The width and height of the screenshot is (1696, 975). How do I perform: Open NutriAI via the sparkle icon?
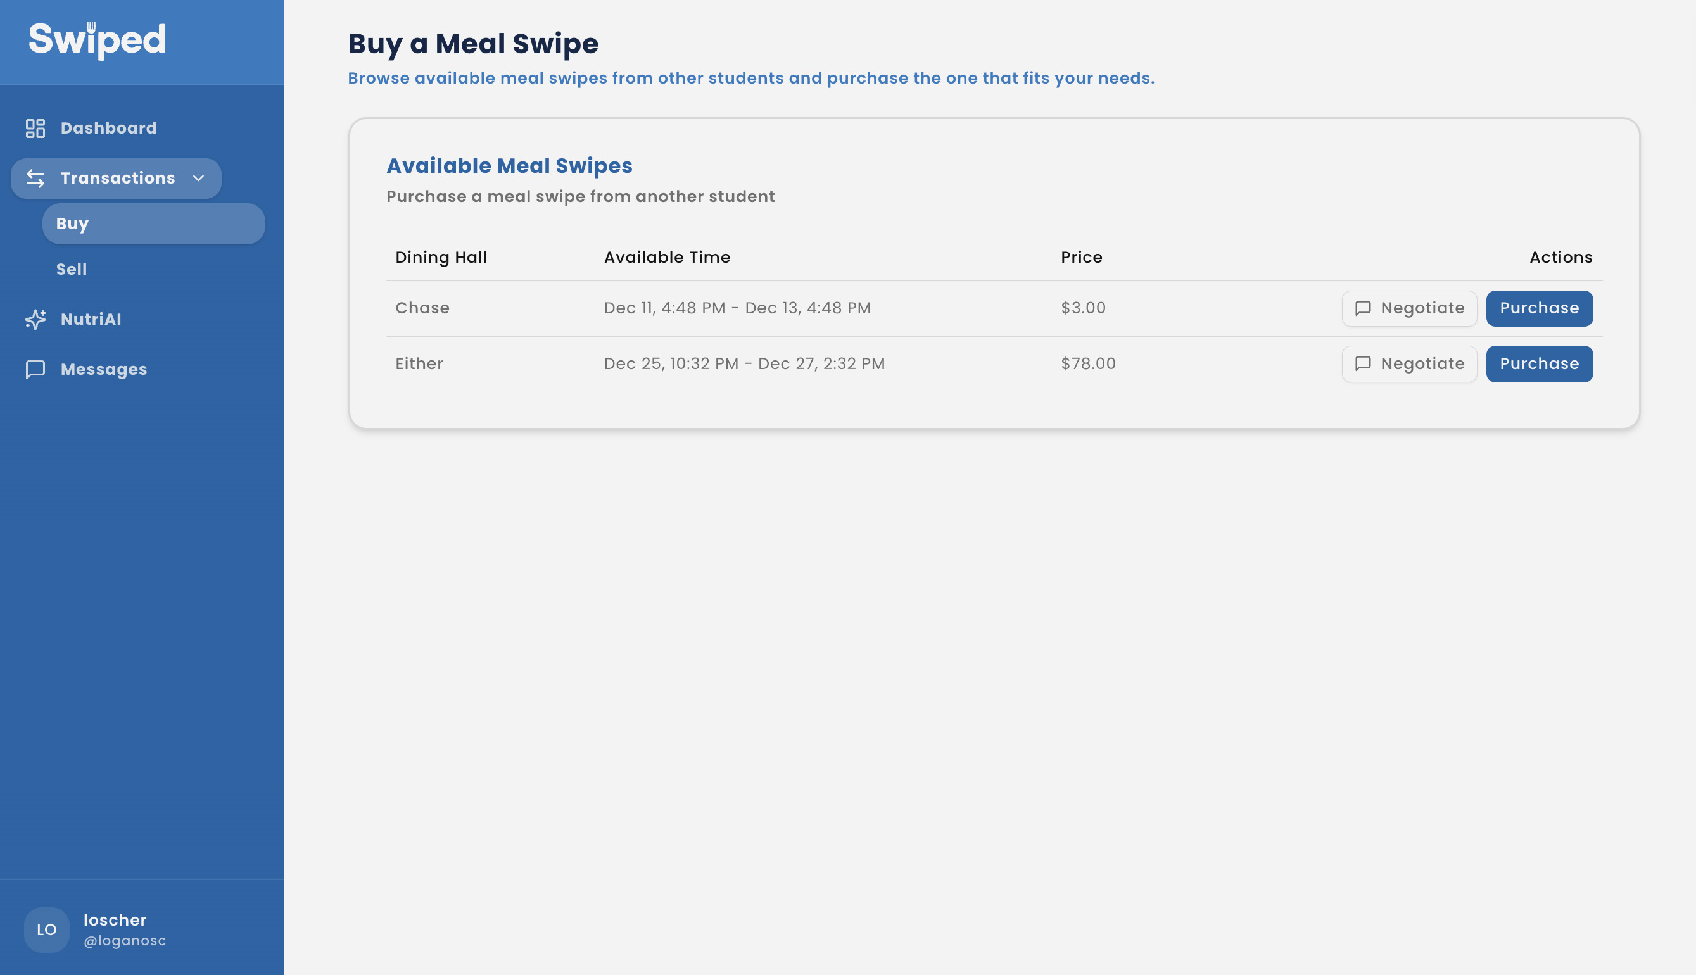point(35,318)
